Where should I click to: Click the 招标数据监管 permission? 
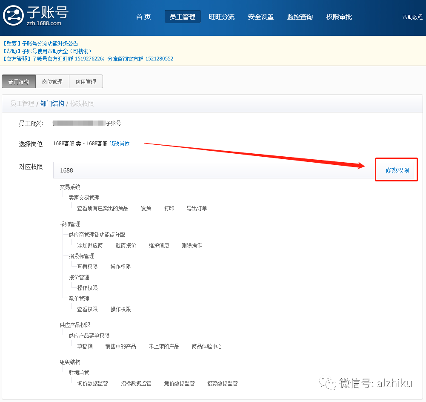point(136,383)
